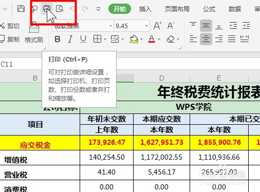Center text horizontally
260x192 pixels.
click(206, 39)
